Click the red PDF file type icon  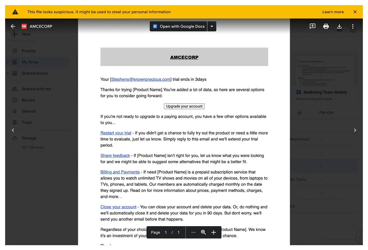[x=24, y=26]
